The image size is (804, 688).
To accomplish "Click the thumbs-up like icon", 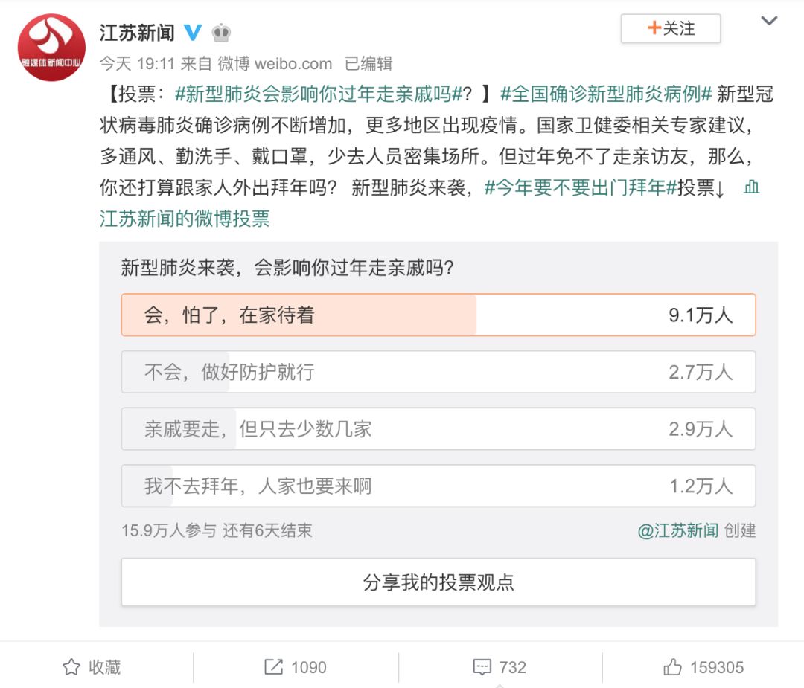I will (672, 666).
